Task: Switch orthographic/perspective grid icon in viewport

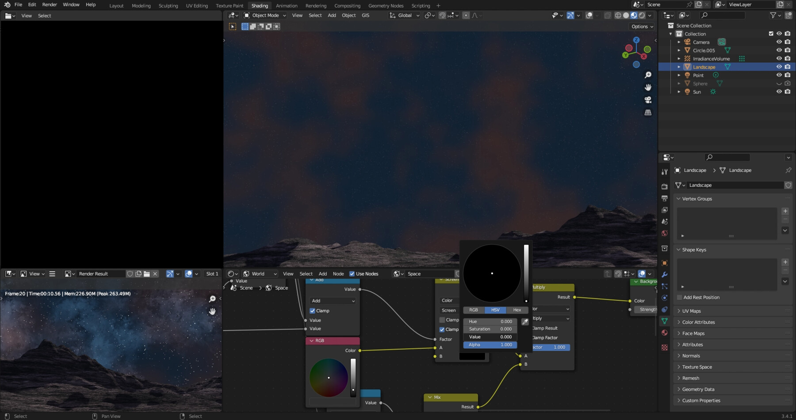Action: 648,113
